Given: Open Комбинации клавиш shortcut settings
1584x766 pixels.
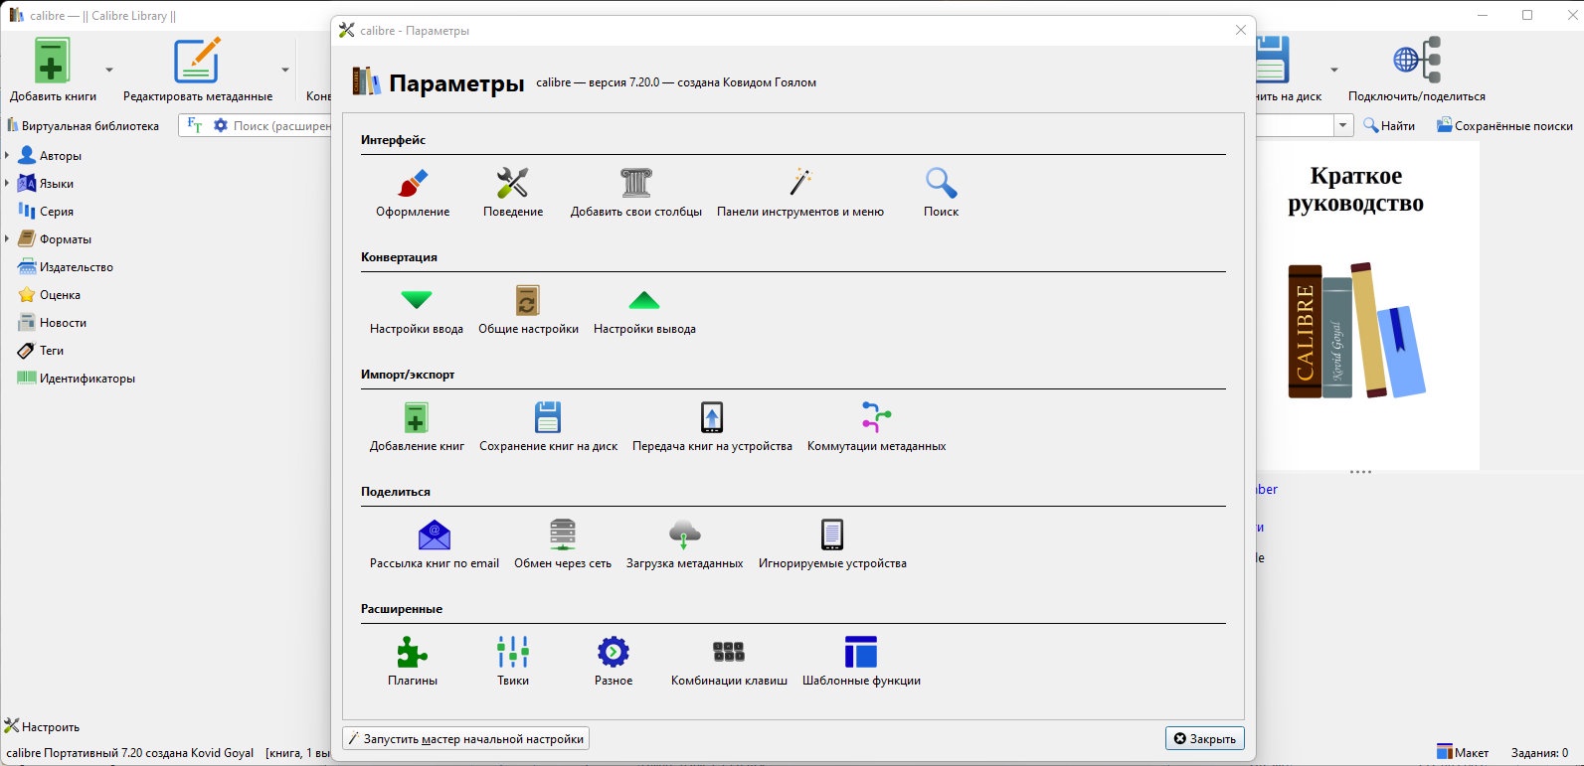Looking at the screenshot, I should pos(729,662).
